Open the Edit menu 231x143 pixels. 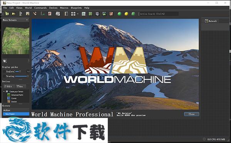(x=12, y=8)
